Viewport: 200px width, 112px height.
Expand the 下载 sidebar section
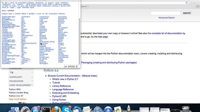(21, 72)
